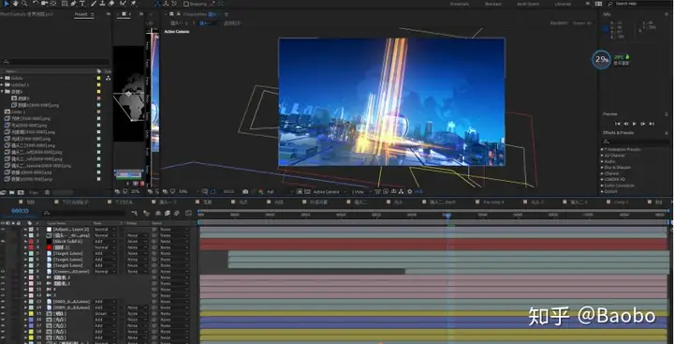Play the composition in the Preview panel
The image size is (674, 344).
[635, 124]
